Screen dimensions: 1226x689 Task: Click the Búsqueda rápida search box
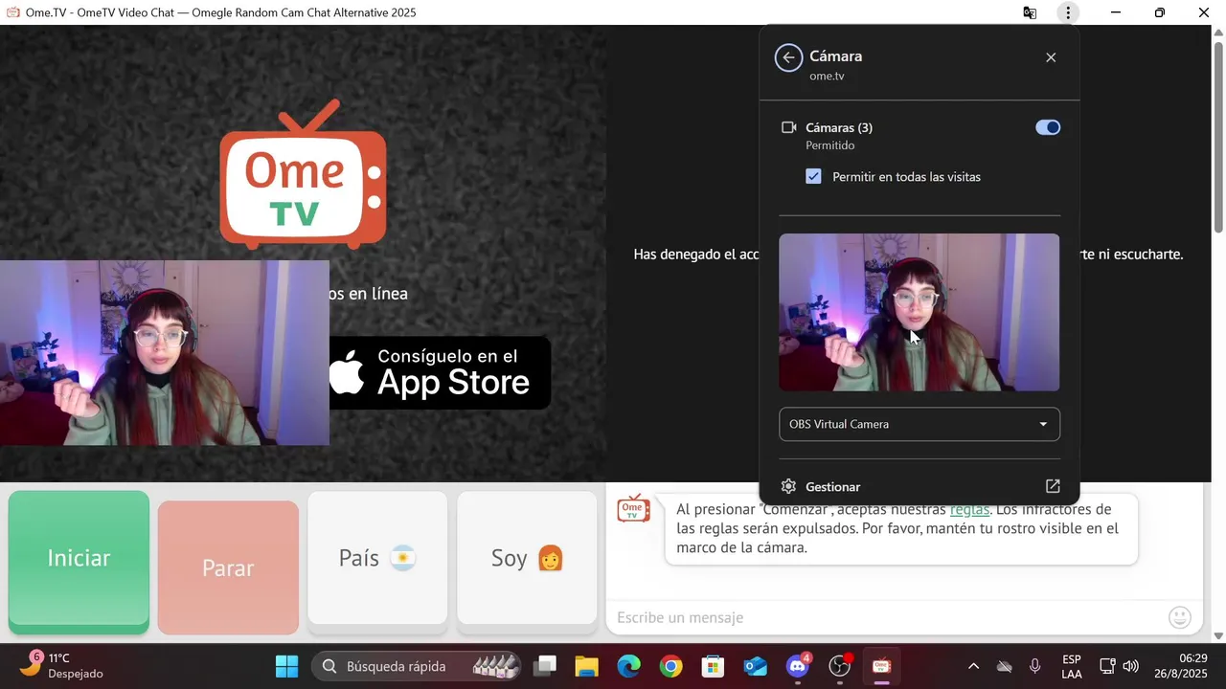point(417,666)
